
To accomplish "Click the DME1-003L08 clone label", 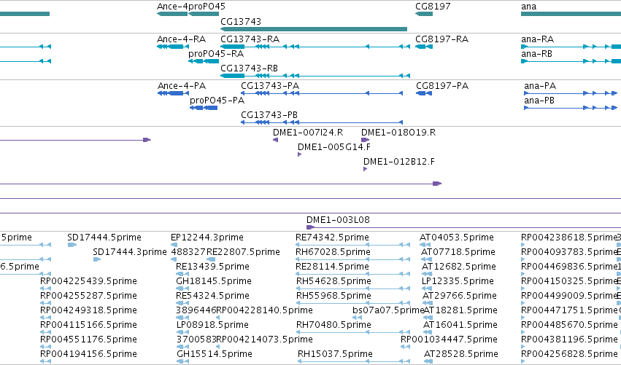I will pos(338,220).
